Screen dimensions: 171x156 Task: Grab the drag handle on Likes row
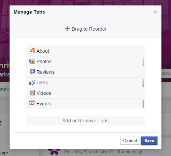(143, 83)
